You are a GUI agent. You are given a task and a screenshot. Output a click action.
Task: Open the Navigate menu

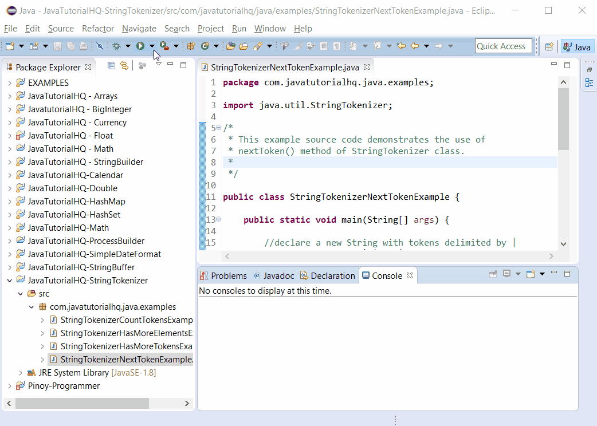tap(139, 28)
